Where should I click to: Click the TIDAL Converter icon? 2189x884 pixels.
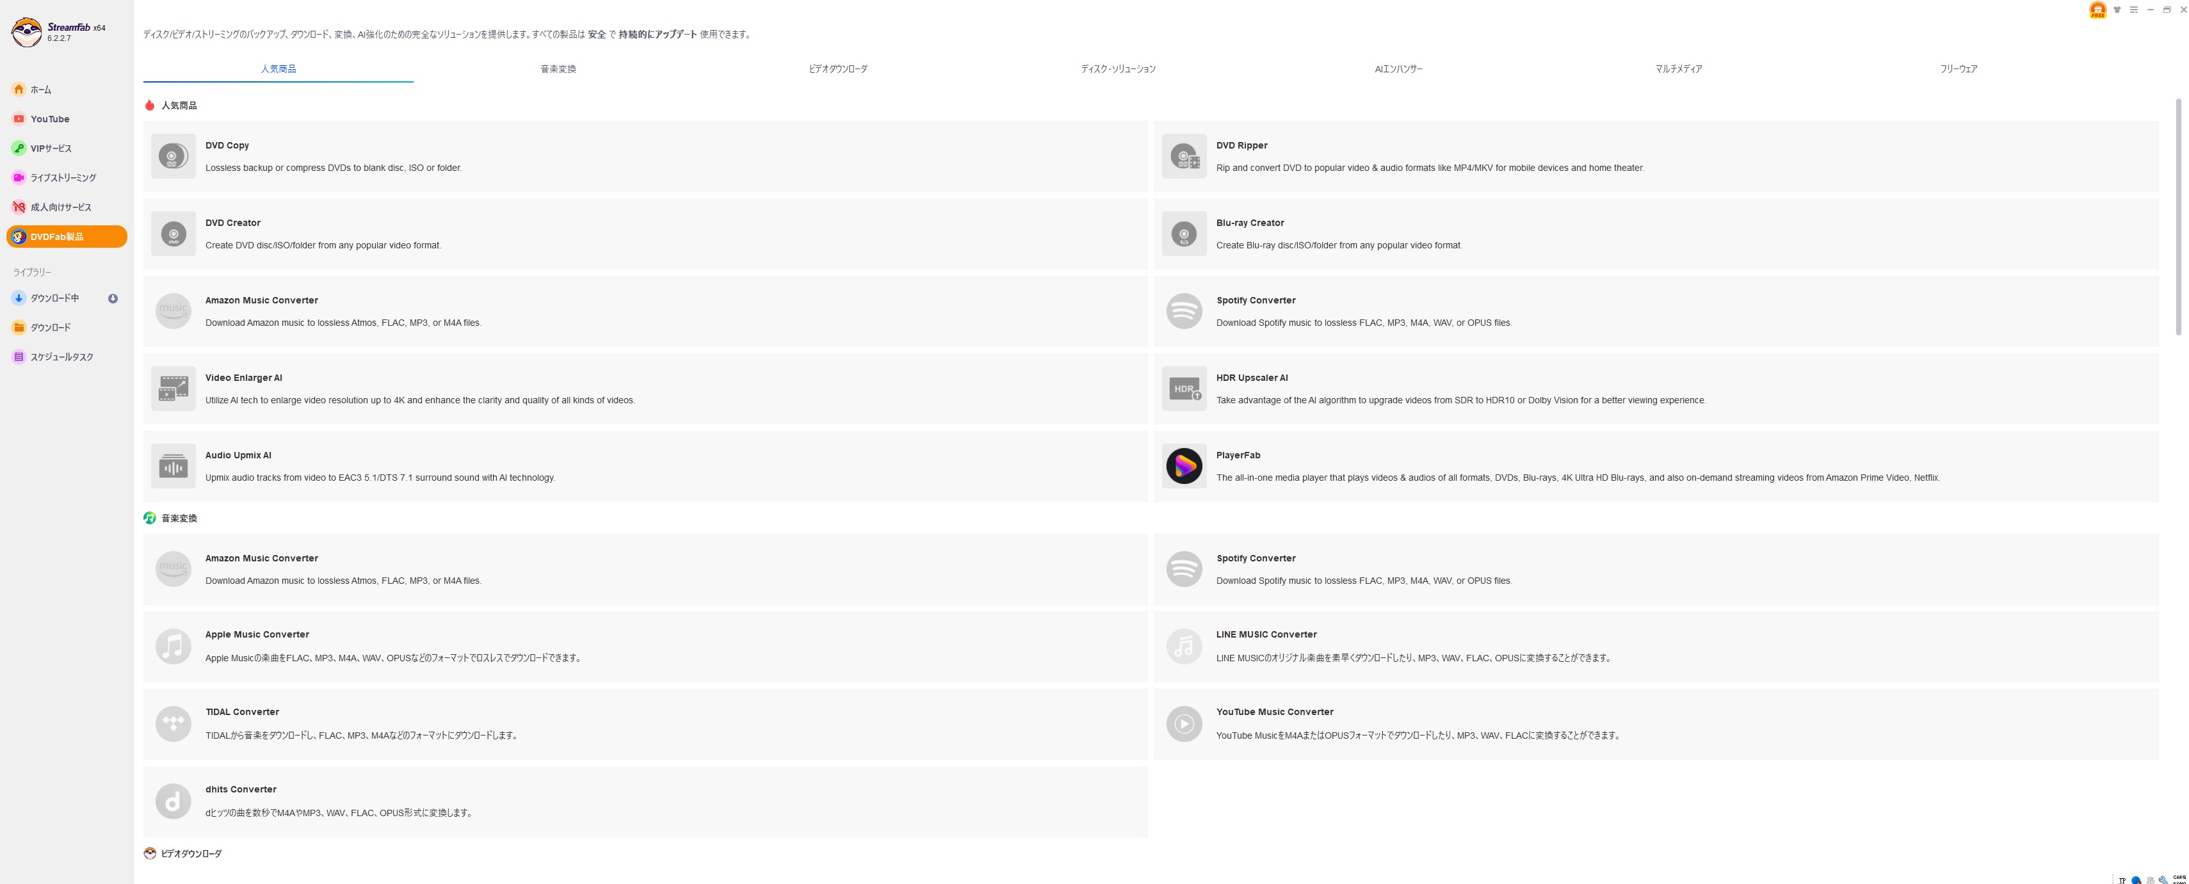(x=172, y=723)
